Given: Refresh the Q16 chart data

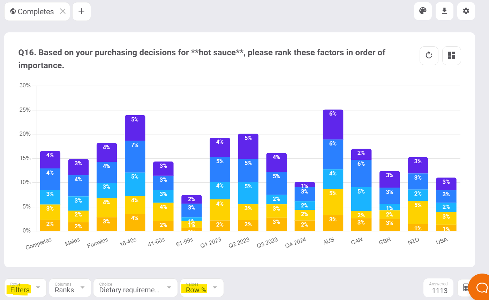Looking at the screenshot, I should coord(429,55).
